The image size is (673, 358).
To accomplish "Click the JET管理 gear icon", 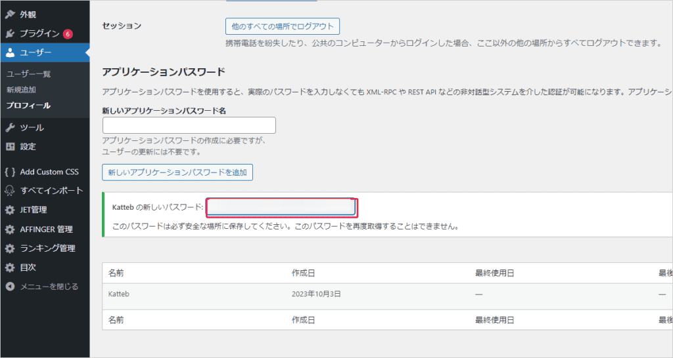I will 10,210.
